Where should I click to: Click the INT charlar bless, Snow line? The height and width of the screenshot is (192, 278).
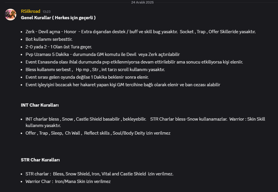click(145, 119)
